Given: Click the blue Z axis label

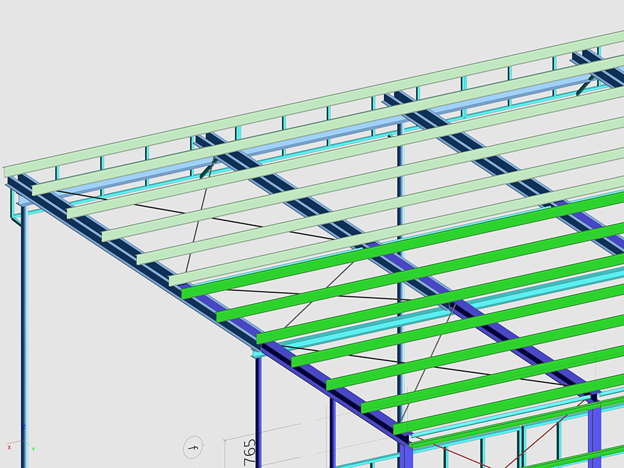Looking at the screenshot, I should click(x=24, y=427).
